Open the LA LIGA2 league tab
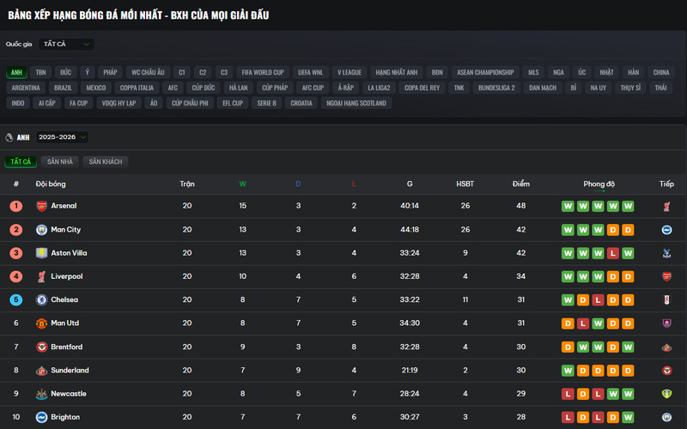687x429 pixels. (x=379, y=88)
